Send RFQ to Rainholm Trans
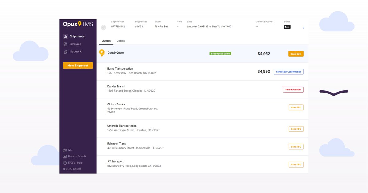The width and height of the screenshot is (368, 193). [296, 147]
